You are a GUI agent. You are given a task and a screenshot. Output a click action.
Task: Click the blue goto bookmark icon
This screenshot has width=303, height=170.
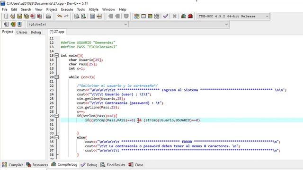click(x=19, y=24)
